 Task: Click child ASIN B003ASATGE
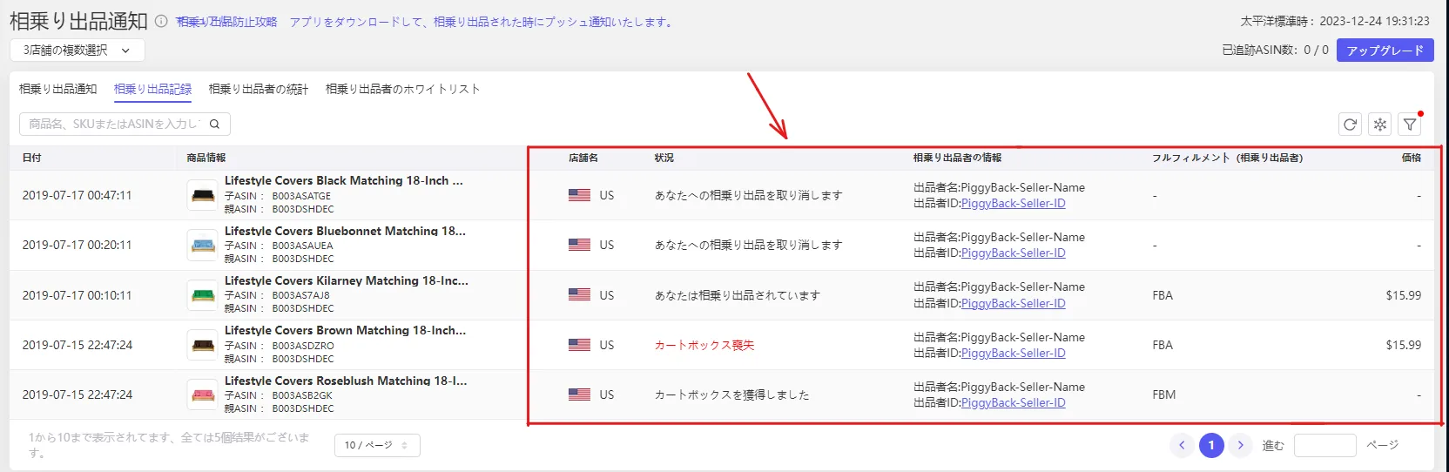(x=301, y=196)
